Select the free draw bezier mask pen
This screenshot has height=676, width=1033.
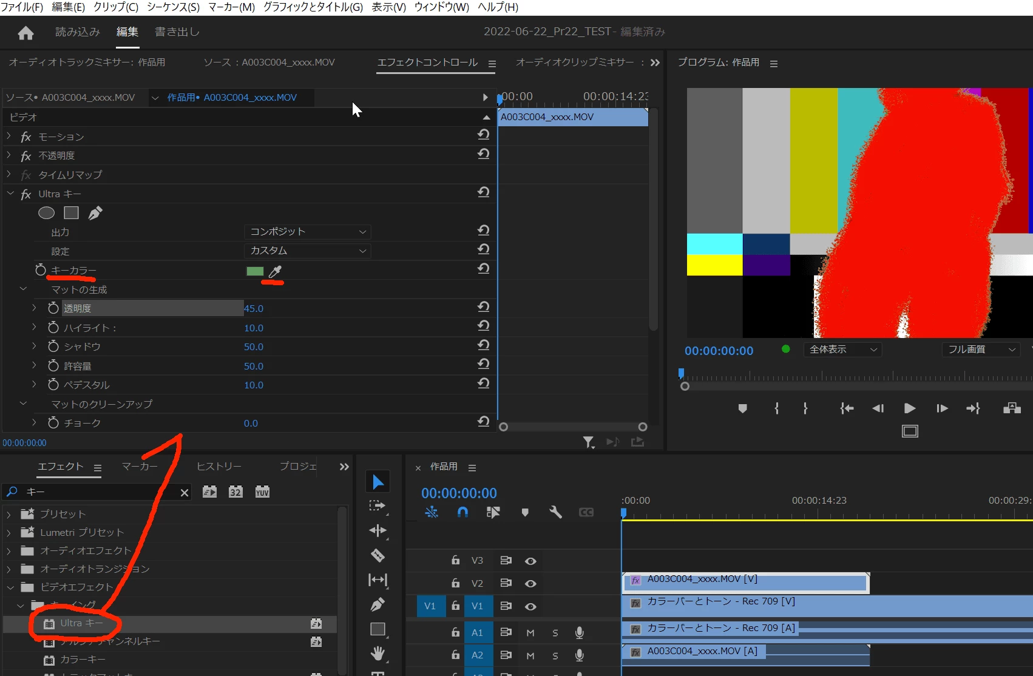[x=95, y=213]
